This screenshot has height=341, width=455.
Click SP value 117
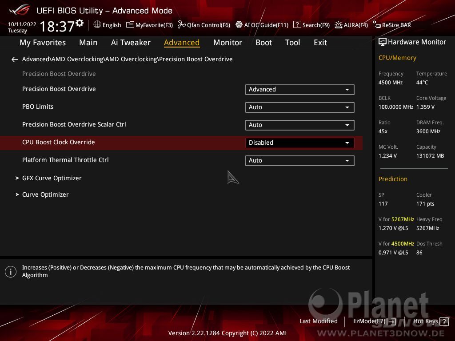coord(383,204)
